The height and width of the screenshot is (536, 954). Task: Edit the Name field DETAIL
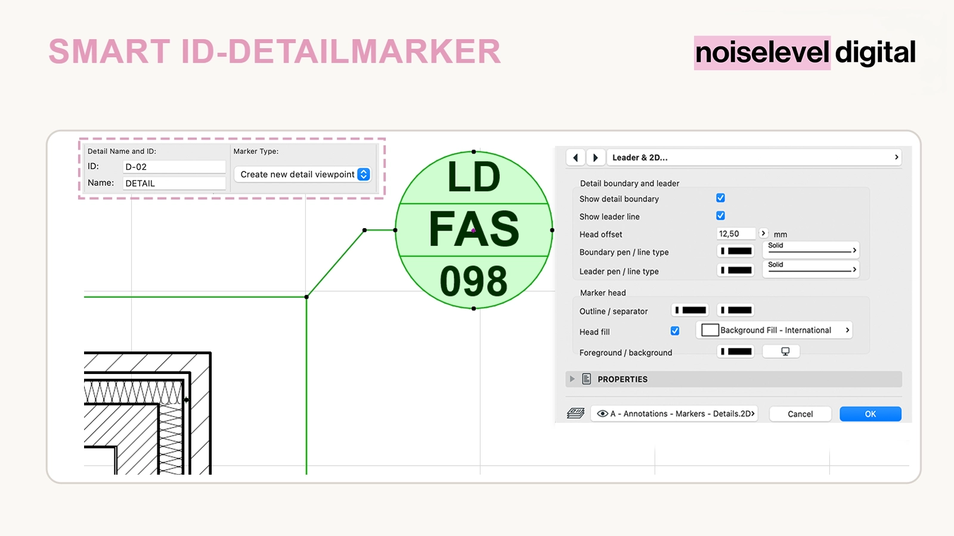[174, 183]
